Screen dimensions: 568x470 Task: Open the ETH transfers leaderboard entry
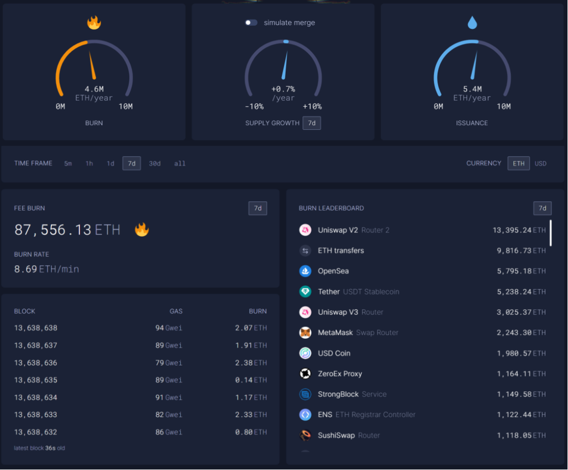(x=422, y=251)
